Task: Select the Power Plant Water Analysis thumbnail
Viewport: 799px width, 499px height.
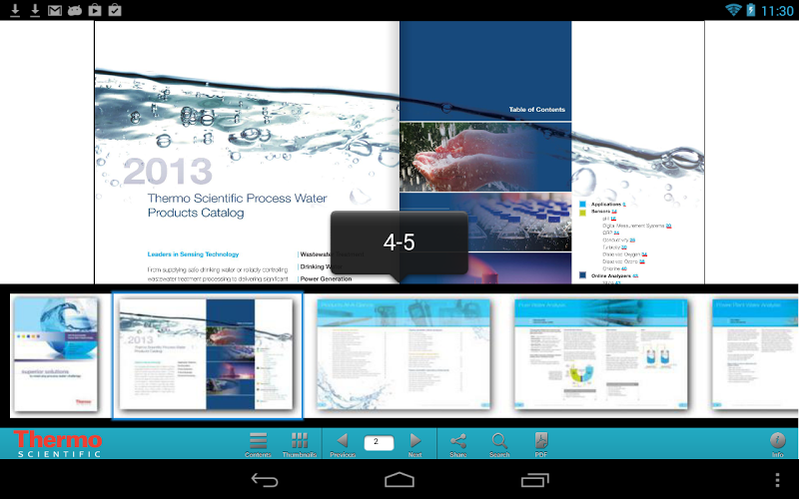Action: point(755,354)
